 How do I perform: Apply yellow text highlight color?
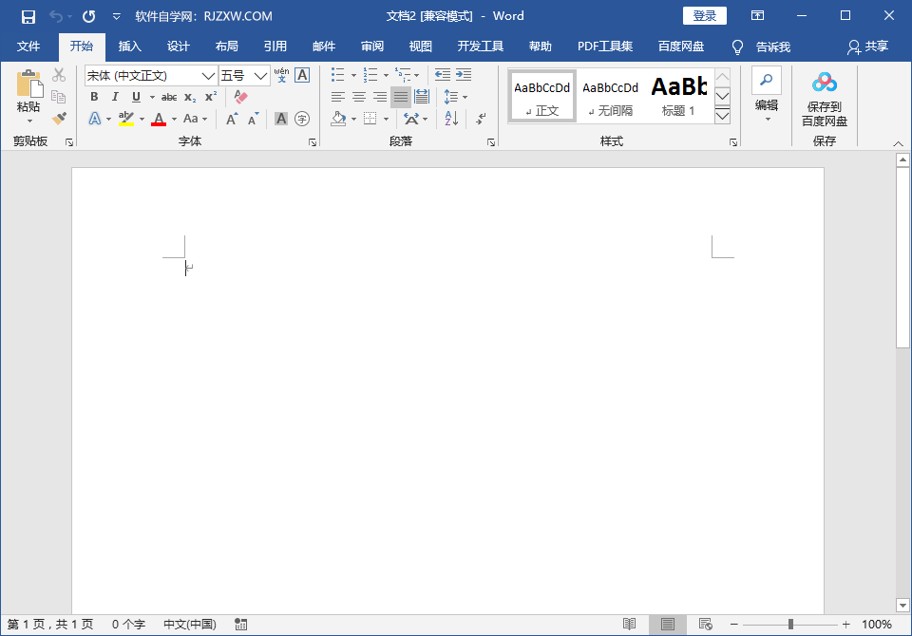tap(126, 118)
